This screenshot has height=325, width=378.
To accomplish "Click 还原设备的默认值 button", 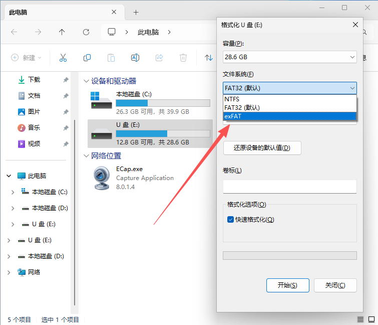I will coord(262,148).
